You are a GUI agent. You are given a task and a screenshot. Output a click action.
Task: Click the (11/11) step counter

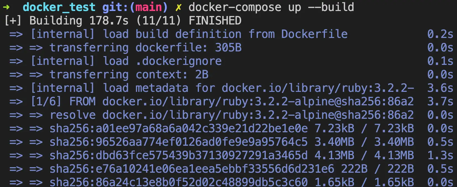point(158,21)
